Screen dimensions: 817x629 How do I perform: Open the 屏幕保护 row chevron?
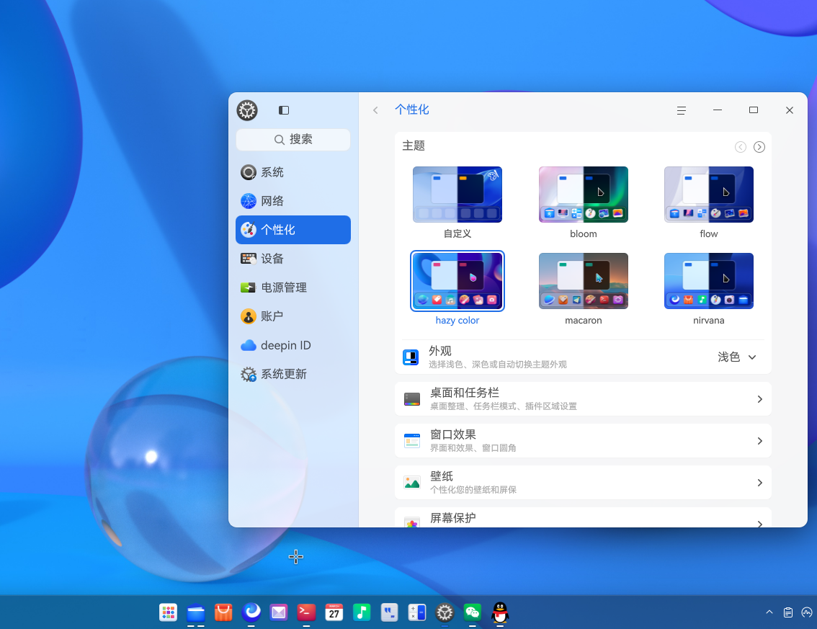(x=759, y=523)
